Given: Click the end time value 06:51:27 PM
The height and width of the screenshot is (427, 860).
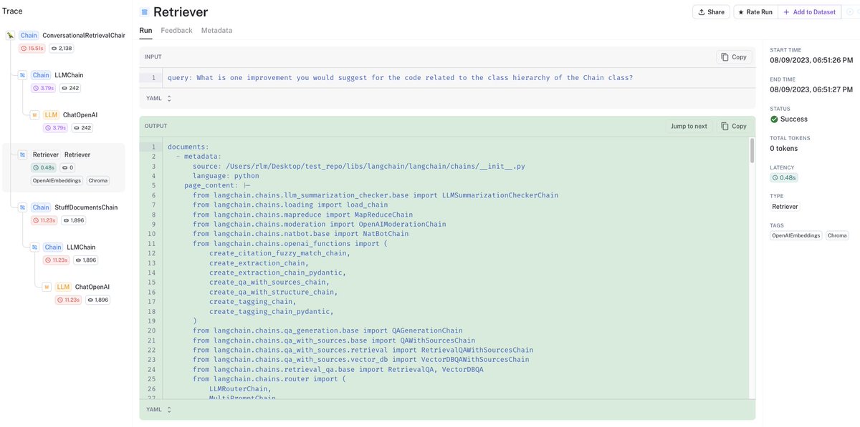Looking at the screenshot, I should [x=811, y=89].
